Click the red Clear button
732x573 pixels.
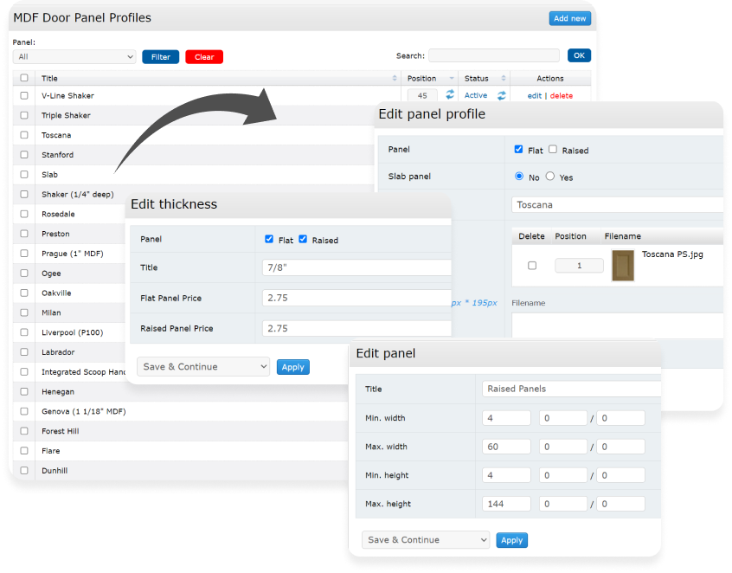click(204, 57)
